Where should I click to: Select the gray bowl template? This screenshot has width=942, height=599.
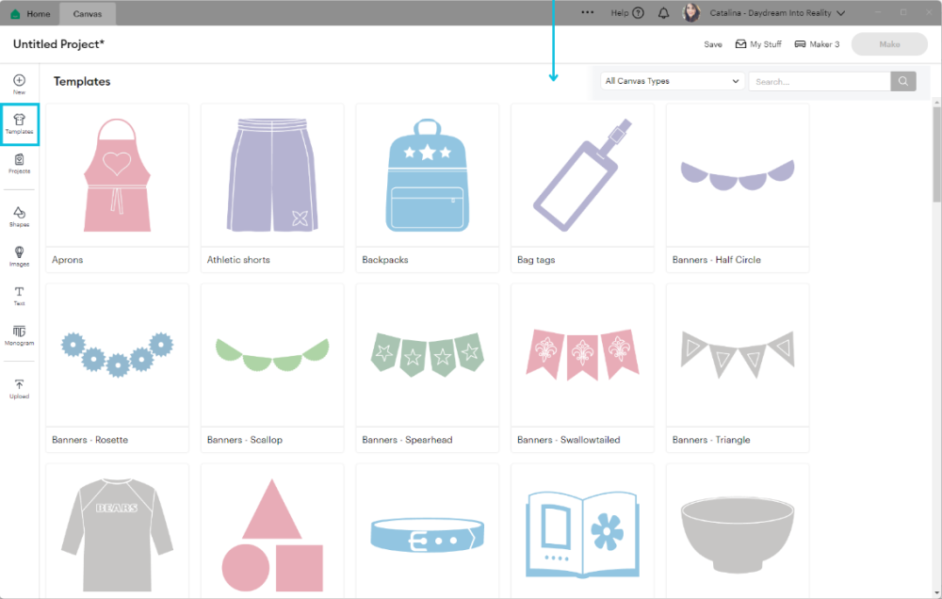point(738,531)
